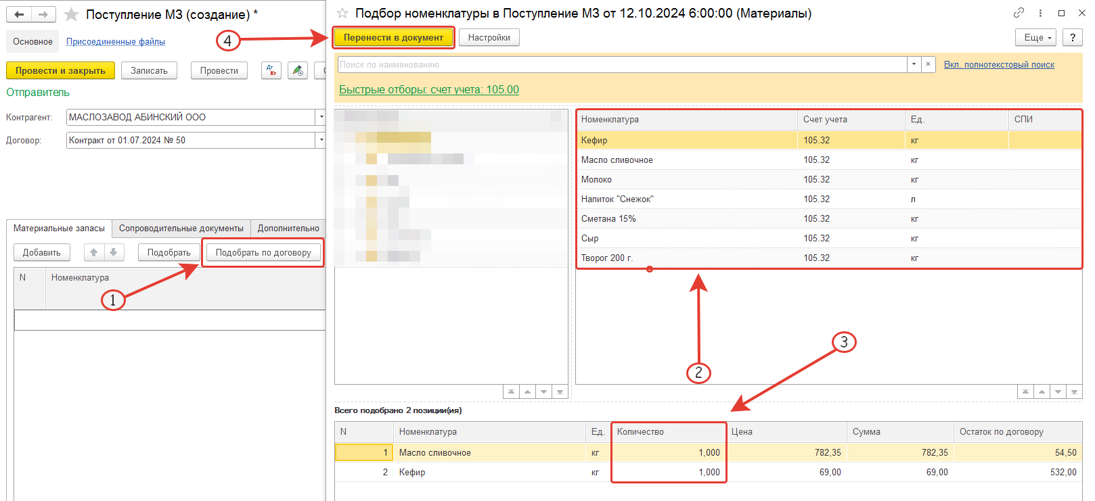
Task: Open Быстрые отборы quick filters link
Action: [428, 89]
